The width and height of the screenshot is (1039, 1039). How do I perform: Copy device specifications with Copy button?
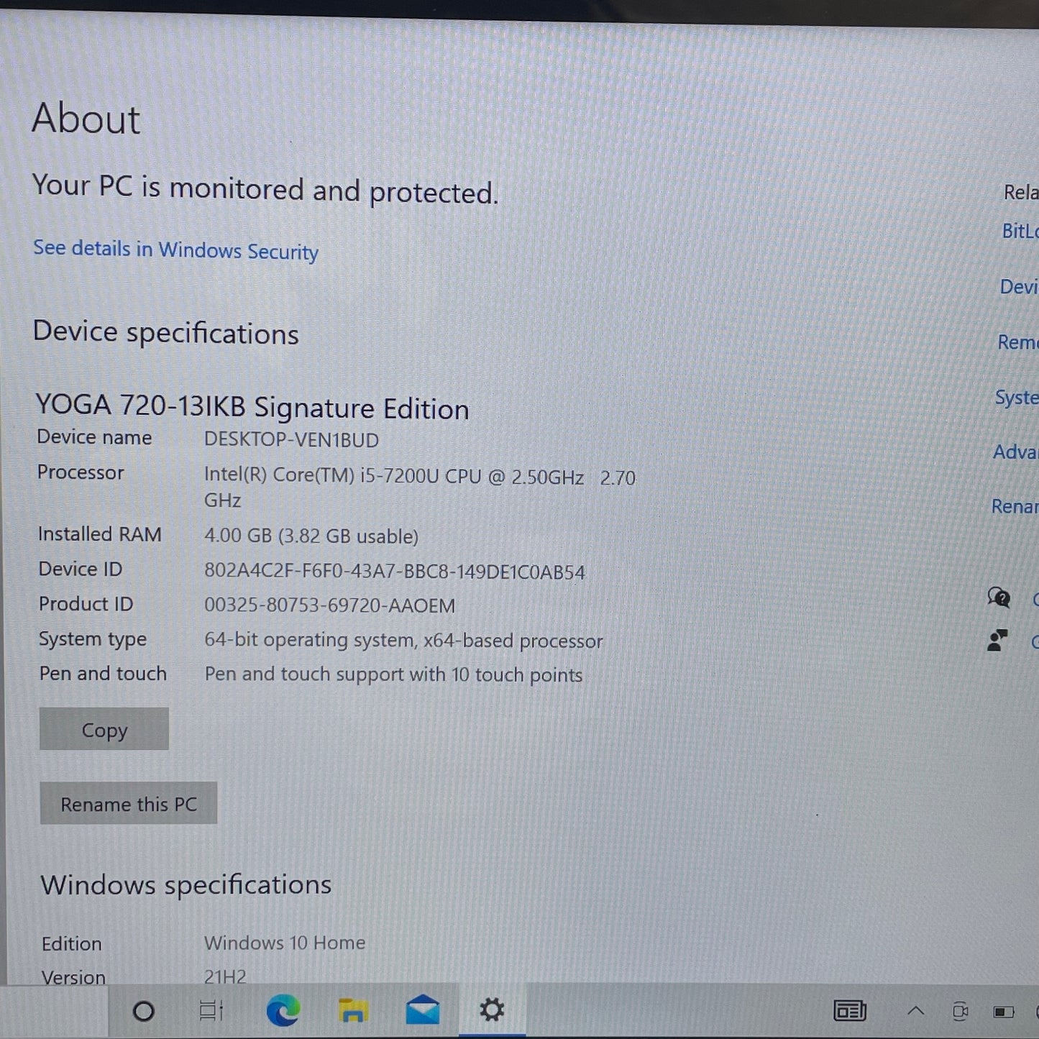click(104, 729)
